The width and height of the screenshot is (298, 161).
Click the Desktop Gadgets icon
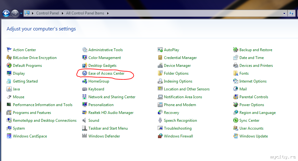[x=85, y=65]
